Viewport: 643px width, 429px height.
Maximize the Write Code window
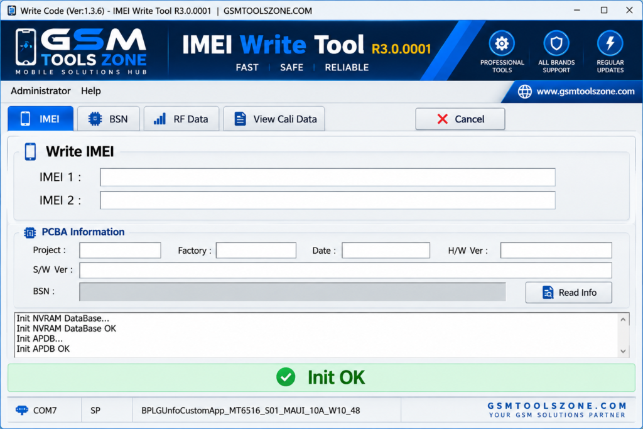click(x=603, y=10)
